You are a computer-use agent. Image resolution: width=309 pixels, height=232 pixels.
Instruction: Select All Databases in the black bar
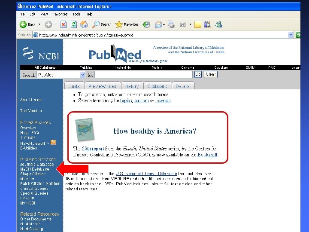(x=45, y=67)
